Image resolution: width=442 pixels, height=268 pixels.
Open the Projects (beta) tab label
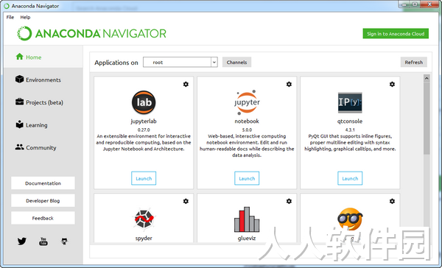tap(44, 102)
